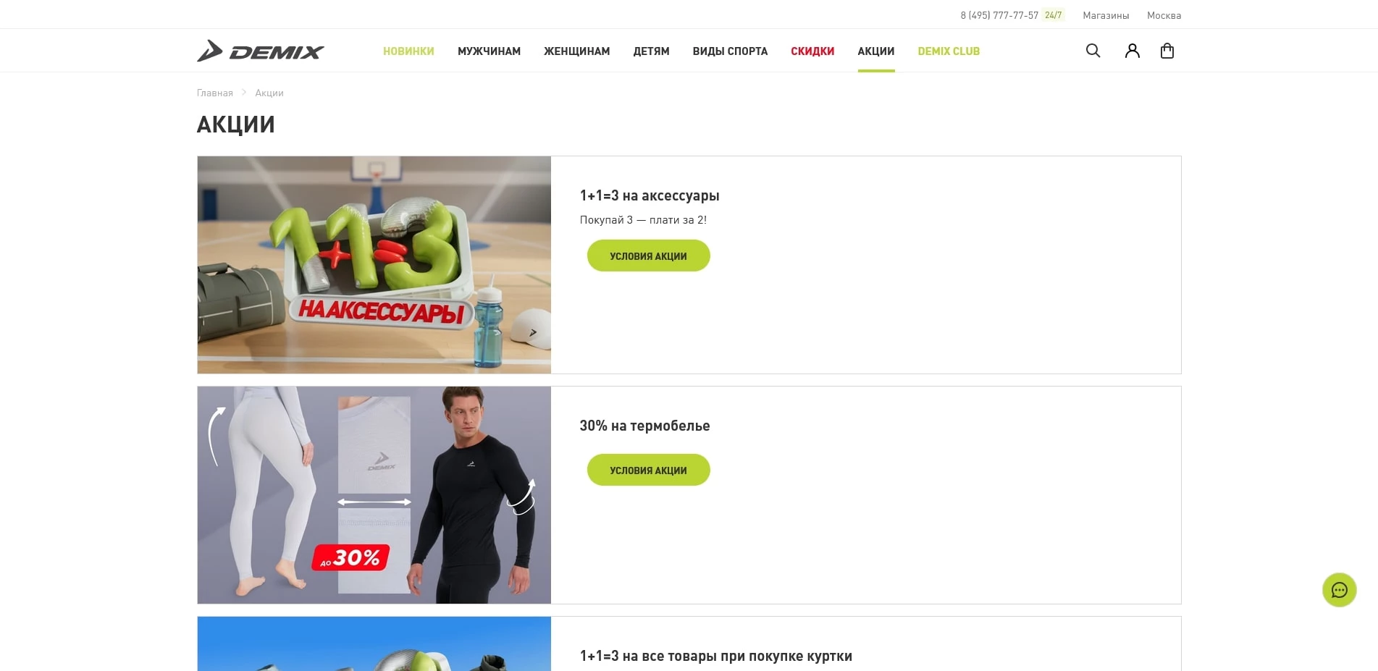Open the red Скидки section
This screenshot has width=1378, height=671.
812,51
